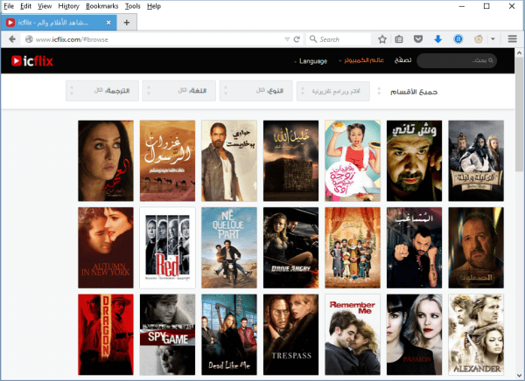Open the الصعلوك poster
The height and width of the screenshot is (381, 525).
(476, 247)
